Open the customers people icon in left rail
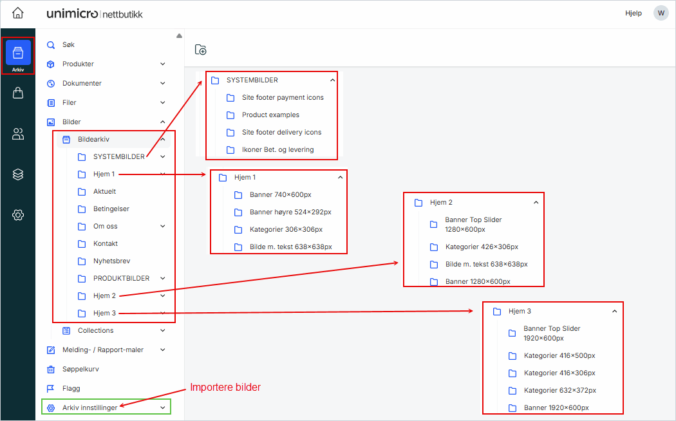676x421 pixels. point(18,134)
